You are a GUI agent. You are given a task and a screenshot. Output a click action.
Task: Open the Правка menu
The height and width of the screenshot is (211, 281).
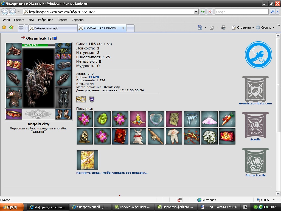(19, 20)
